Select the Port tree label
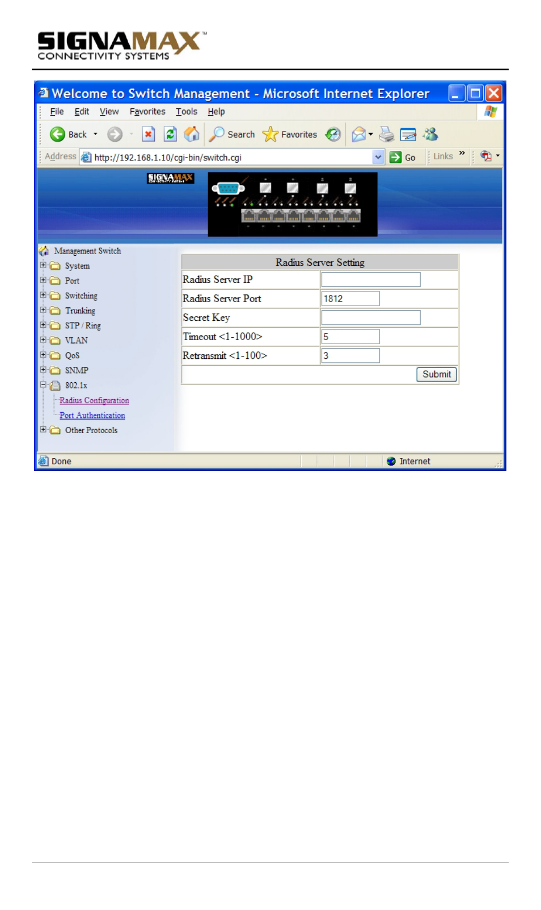The height and width of the screenshot is (910, 541). (72, 281)
